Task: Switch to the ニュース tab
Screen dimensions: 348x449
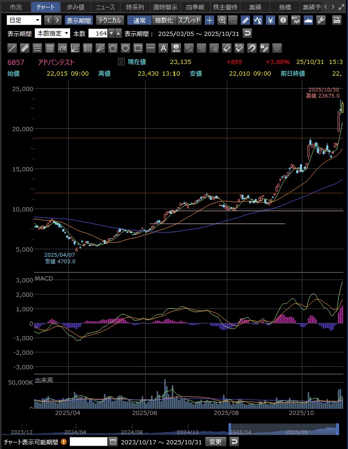Action: [105, 7]
